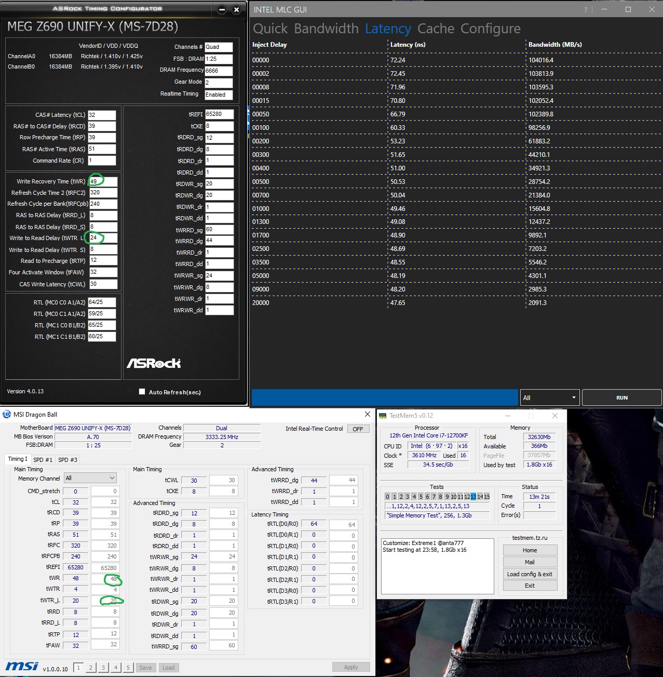This screenshot has height=677, width=663.
Task: Switch to the Quick tab in MLC
Action: (x=270, y=29)
